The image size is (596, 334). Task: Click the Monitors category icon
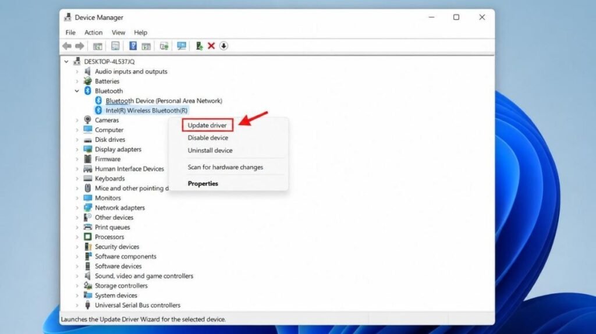tap(88, 198)
